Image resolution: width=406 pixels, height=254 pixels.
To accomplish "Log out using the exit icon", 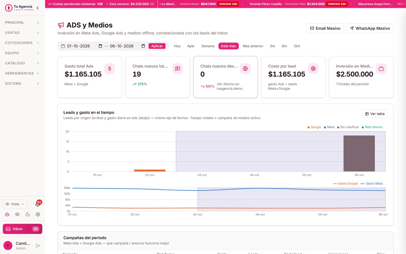I will pyautogui.click(x=38, y=246).
